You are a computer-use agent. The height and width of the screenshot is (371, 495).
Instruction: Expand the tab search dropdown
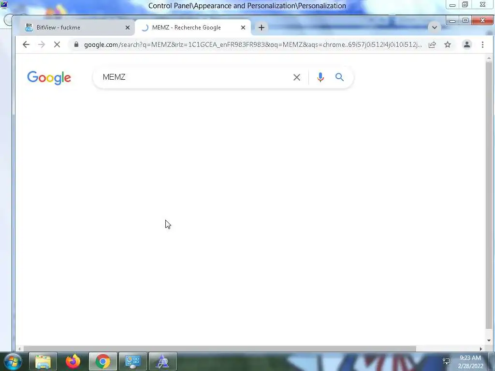[x=435, y=28]
